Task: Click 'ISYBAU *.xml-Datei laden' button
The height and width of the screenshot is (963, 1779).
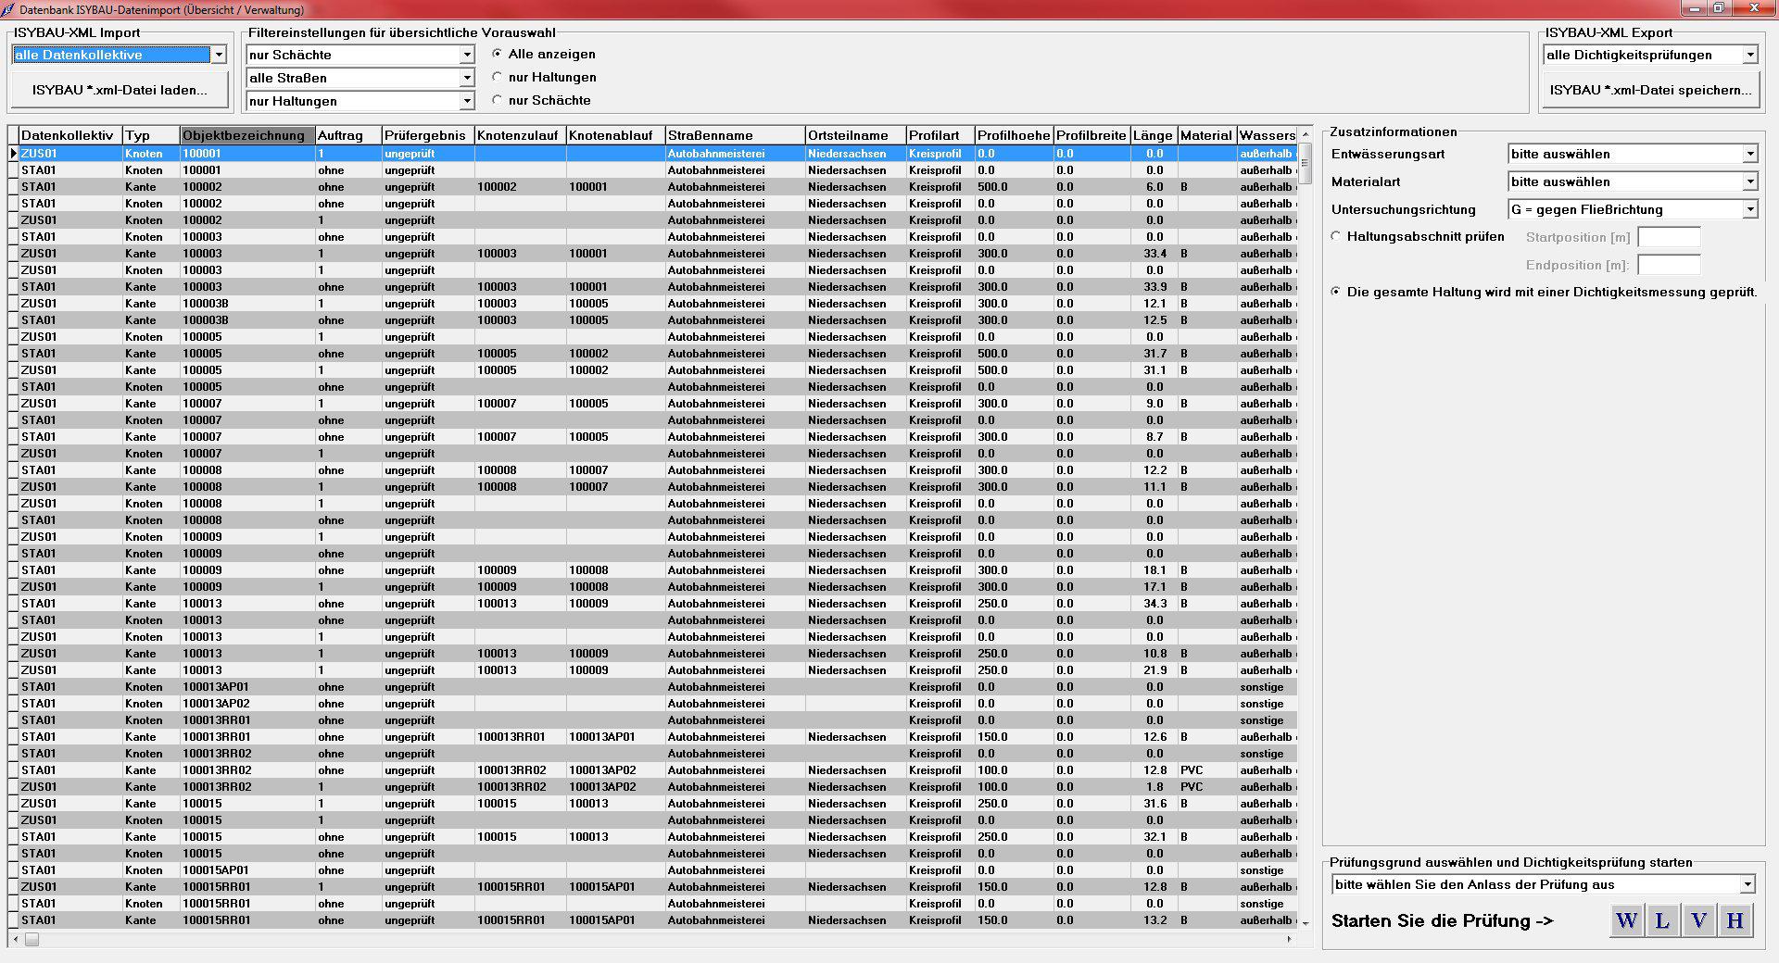Action: coord(119,89)
